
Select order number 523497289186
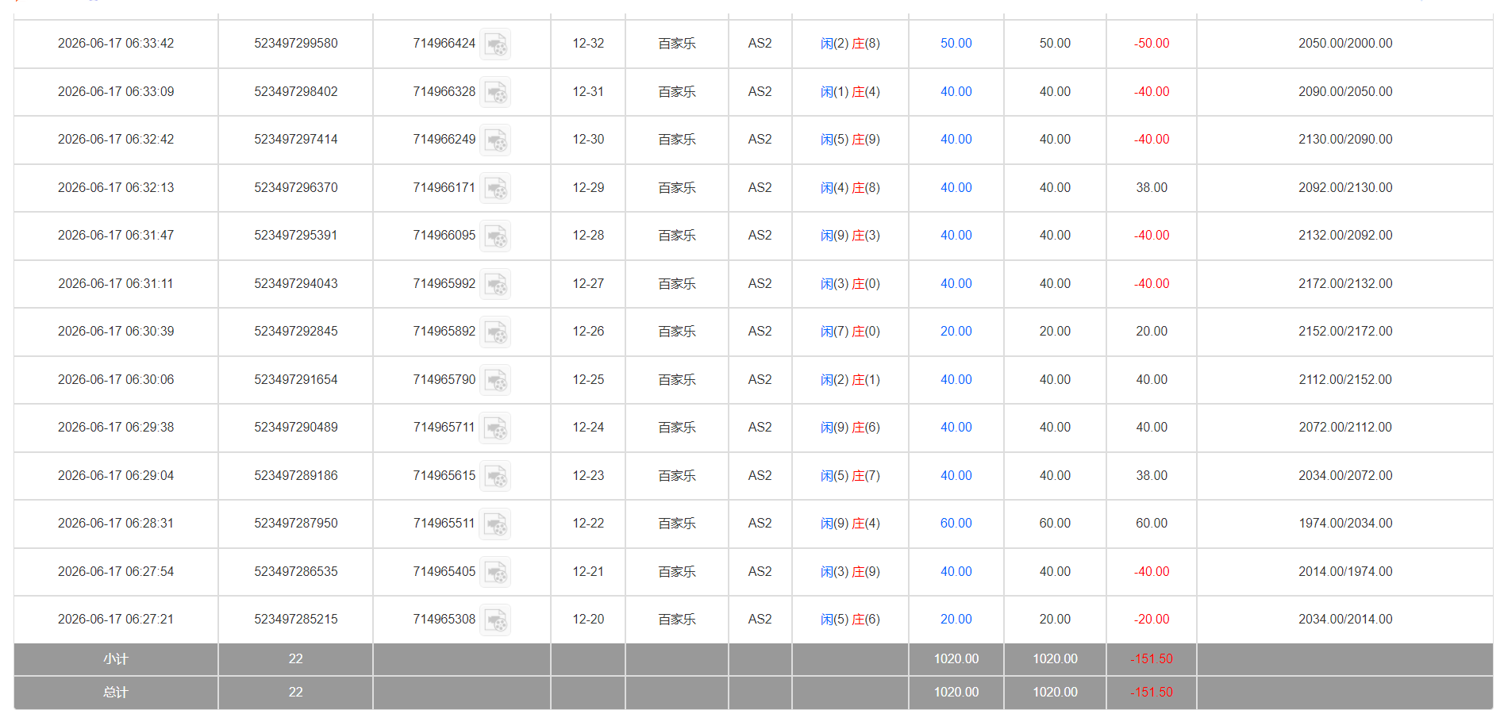point(296,476)
